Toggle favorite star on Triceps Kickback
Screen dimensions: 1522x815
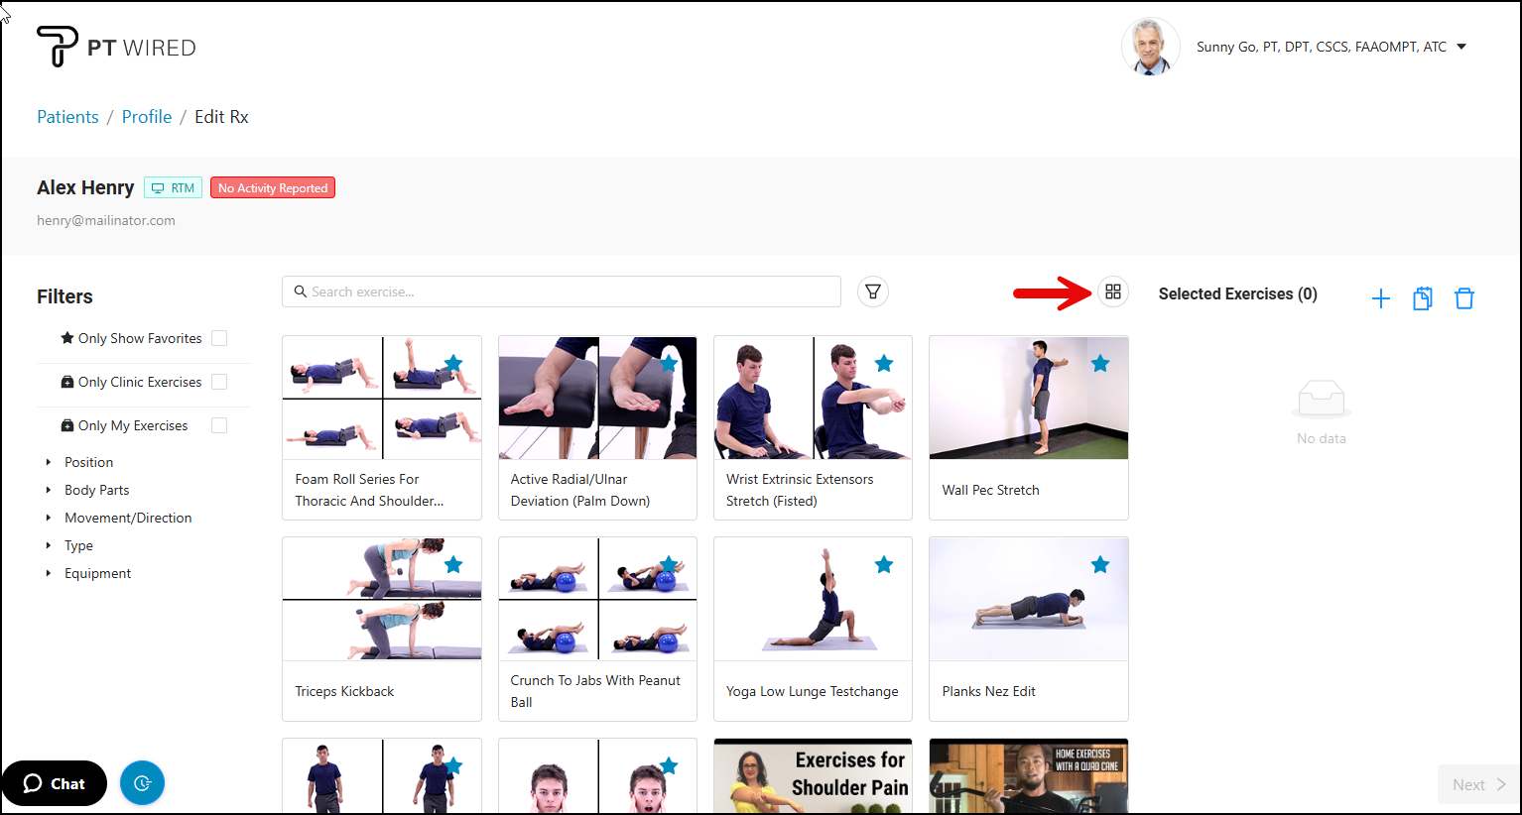pos(453,564)
